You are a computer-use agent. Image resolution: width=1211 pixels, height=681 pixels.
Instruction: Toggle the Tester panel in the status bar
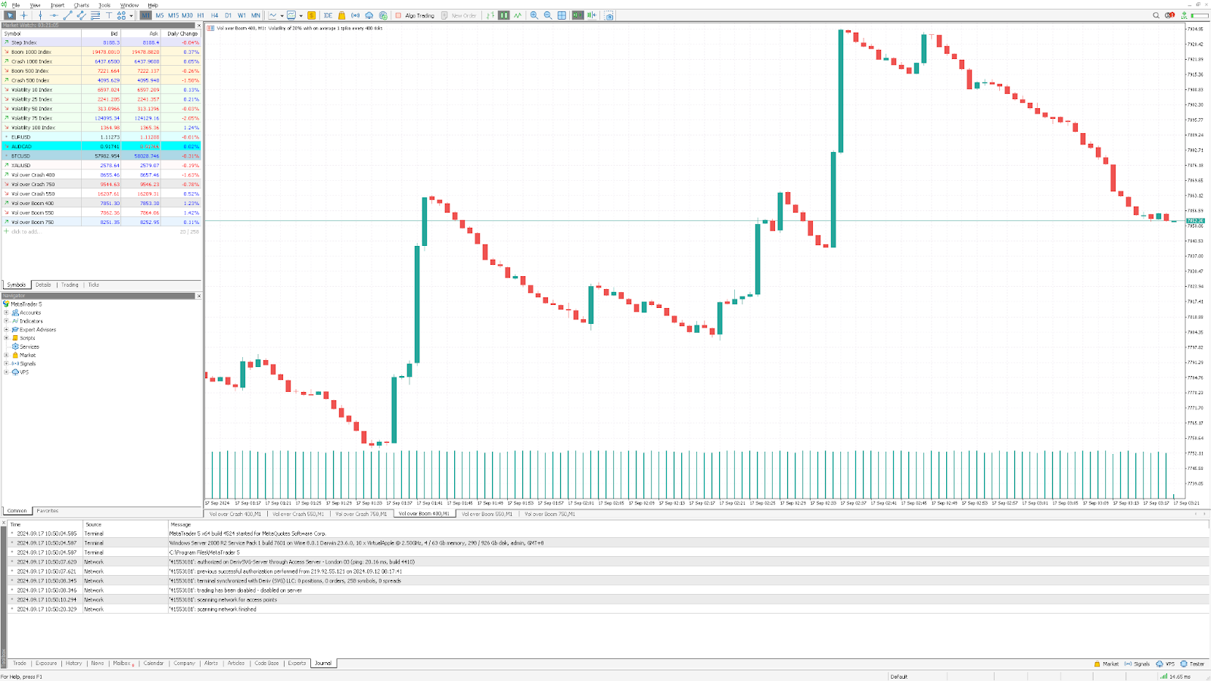(x=1197, y=663)
